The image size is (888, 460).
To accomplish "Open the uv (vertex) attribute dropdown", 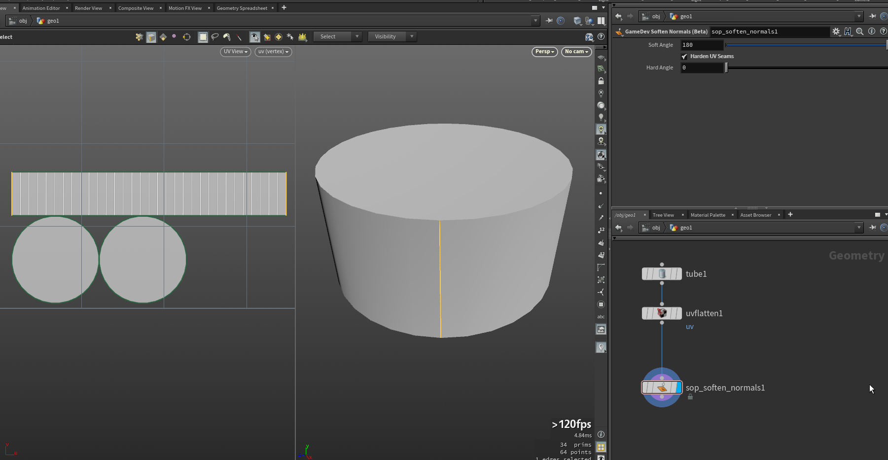I will (273, 52).
